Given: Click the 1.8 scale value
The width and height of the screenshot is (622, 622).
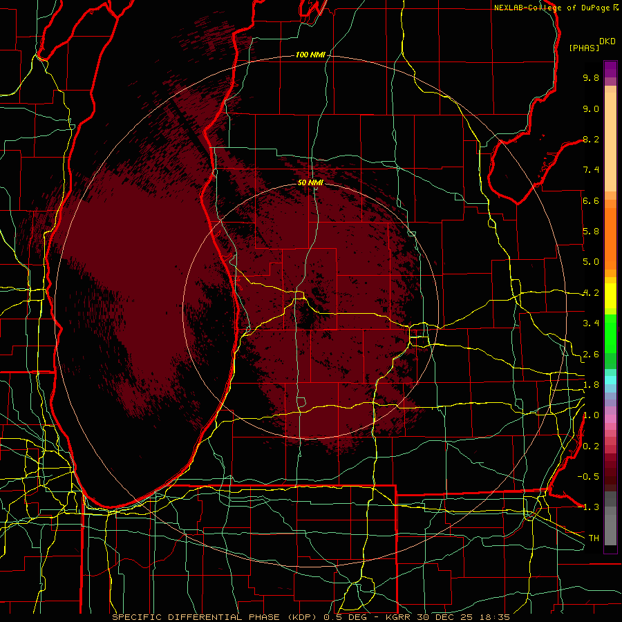Looking at the screenshot, I should [x=591, y=385].
